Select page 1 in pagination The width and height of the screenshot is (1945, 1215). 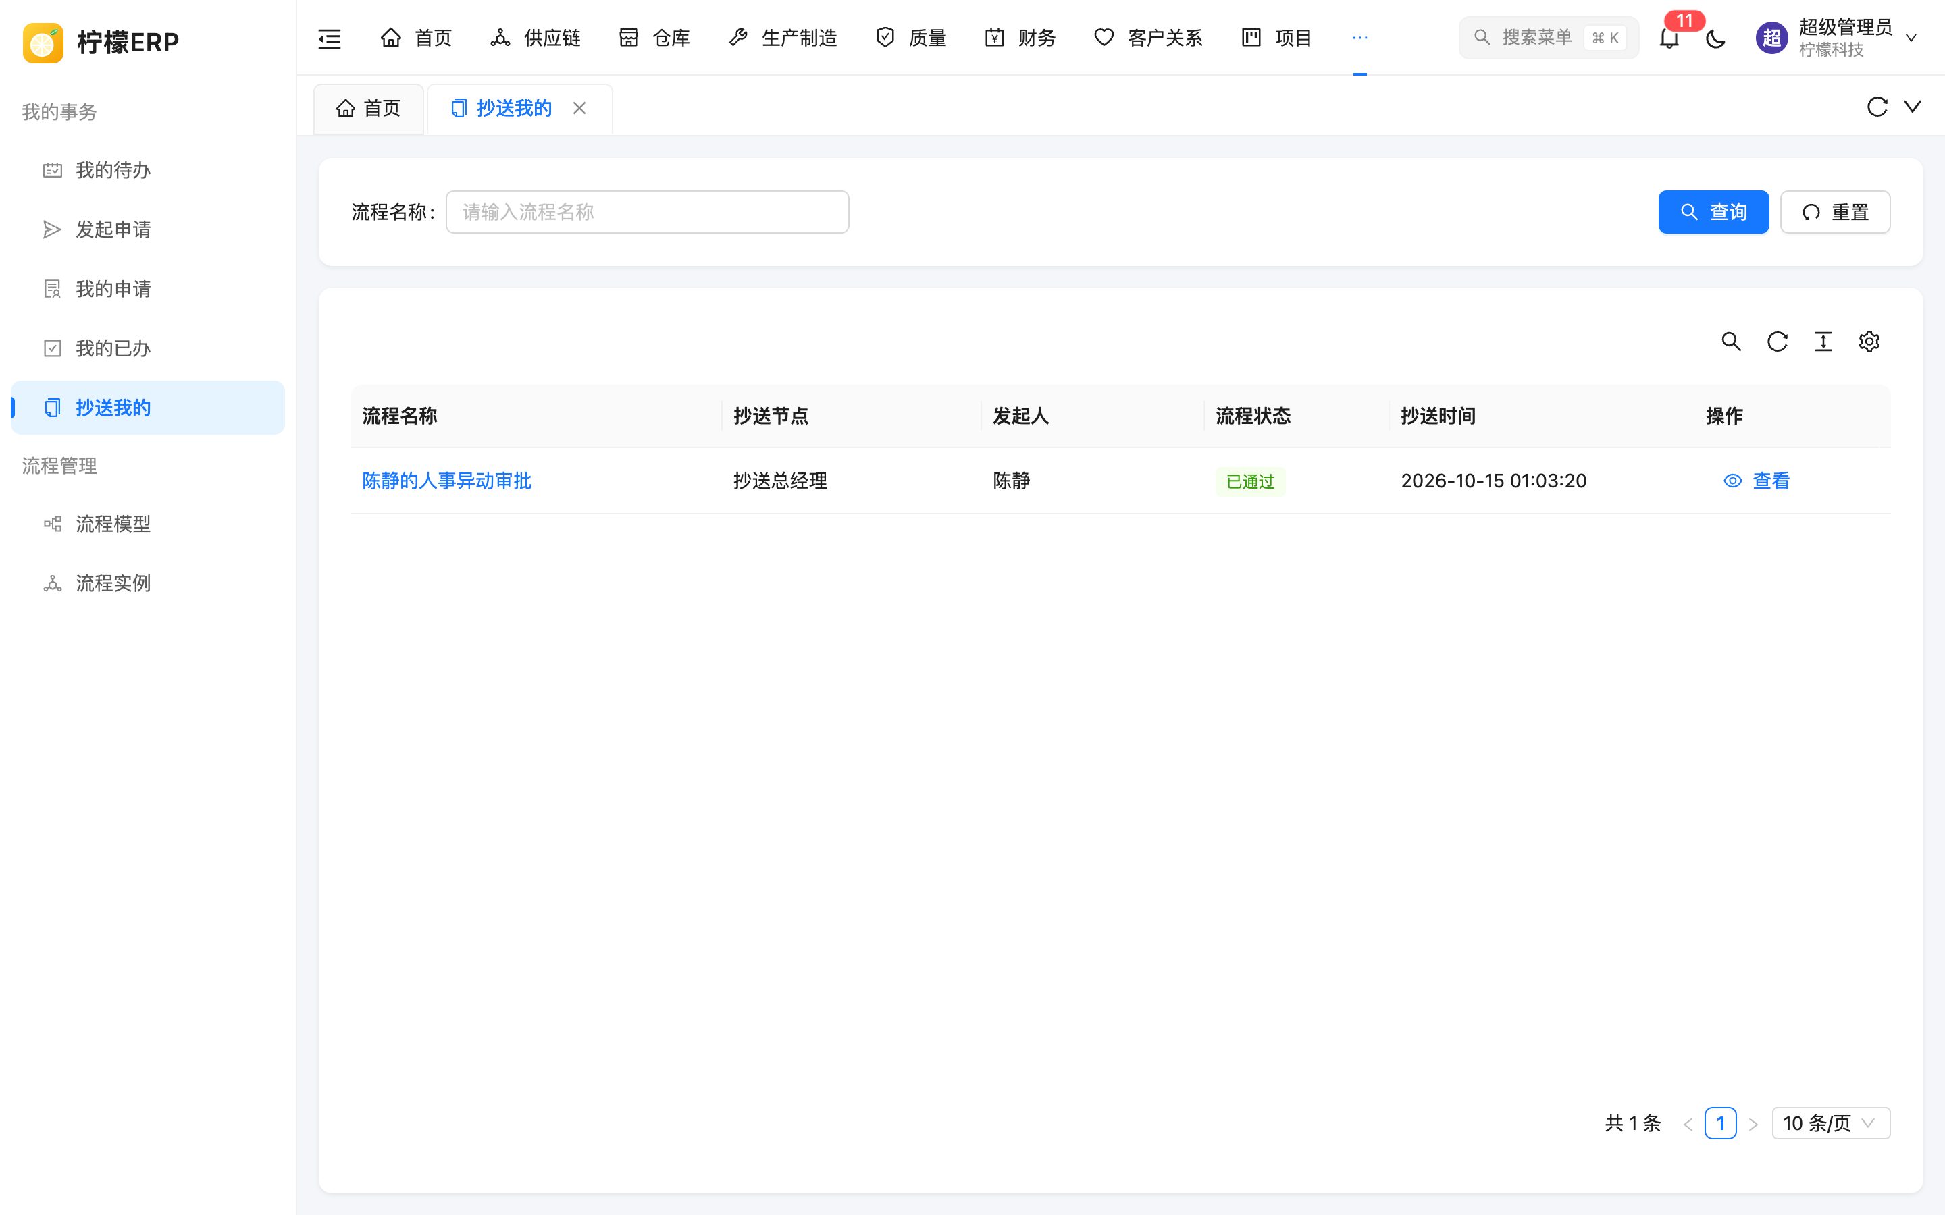click(x=1720, y=1123)
